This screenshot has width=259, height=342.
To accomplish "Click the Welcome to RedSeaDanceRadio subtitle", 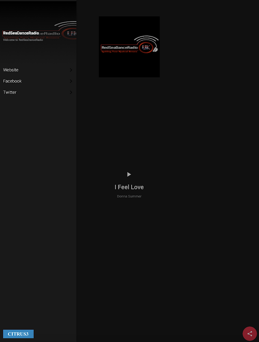I will click(23, 40).
